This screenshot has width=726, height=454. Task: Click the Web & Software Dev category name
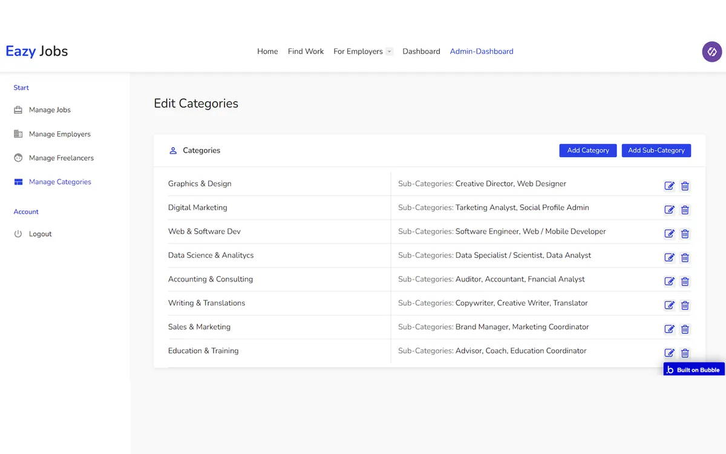point(204,231)
